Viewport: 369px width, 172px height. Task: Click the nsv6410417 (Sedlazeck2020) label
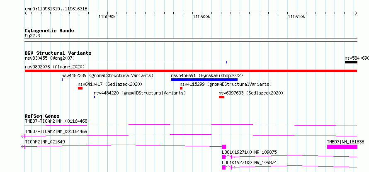[x=110, y=84]
